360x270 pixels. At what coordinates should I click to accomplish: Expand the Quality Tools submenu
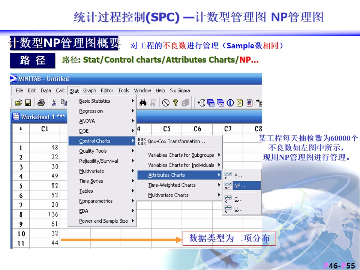tap(93, 151)
